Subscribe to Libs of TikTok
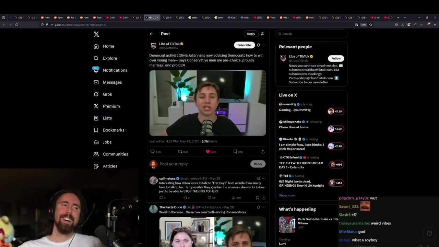 coord(244,45)
